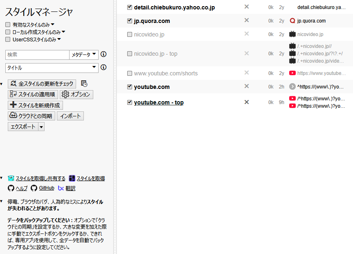The height and width of the screenshot is (254, 353).
Task: Open the タイトル sort order dropdown
Action: coord(52,68)
